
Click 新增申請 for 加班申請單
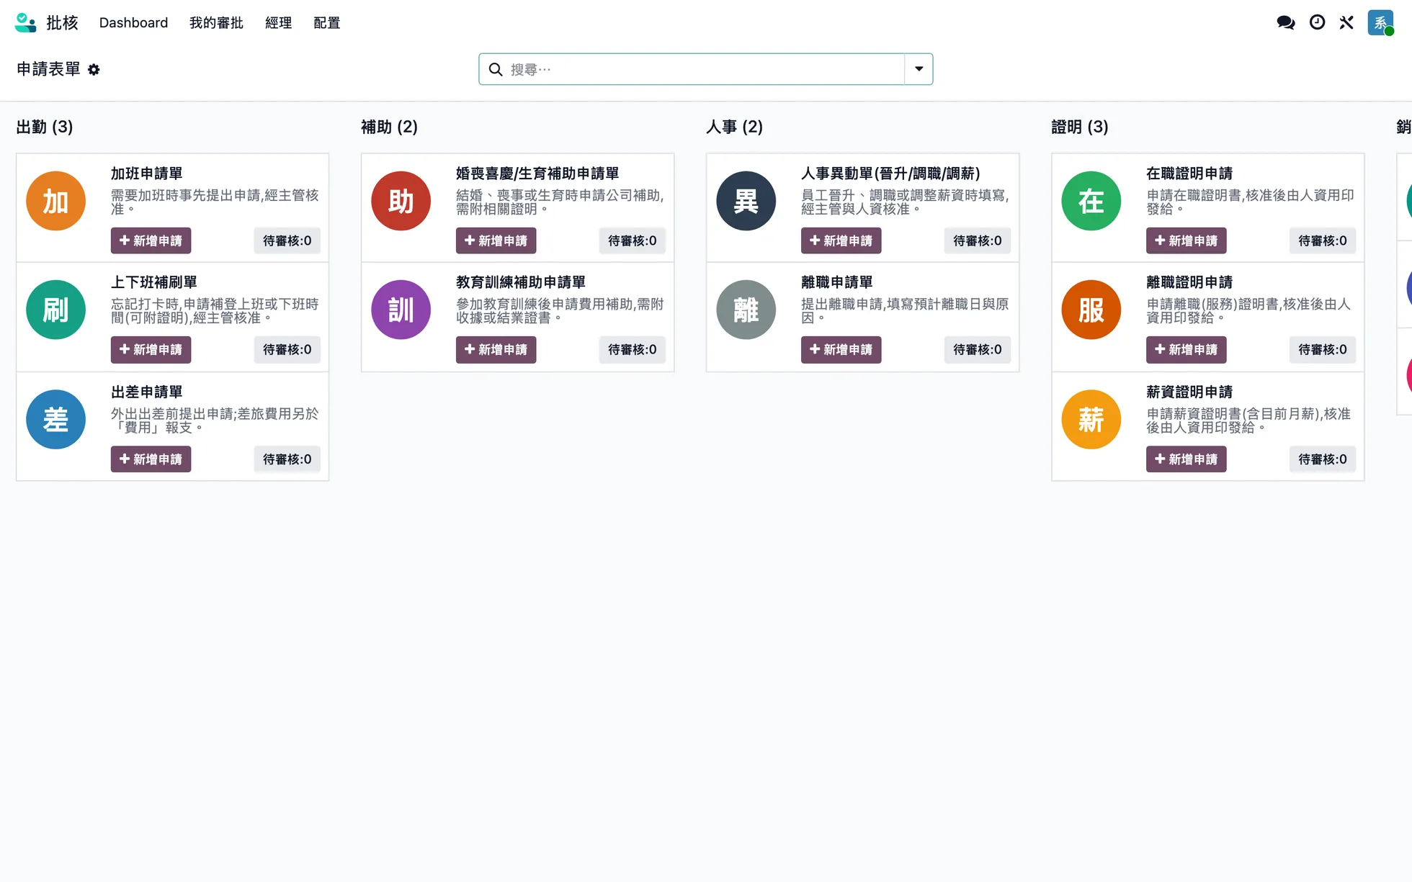tap(151, 240)
